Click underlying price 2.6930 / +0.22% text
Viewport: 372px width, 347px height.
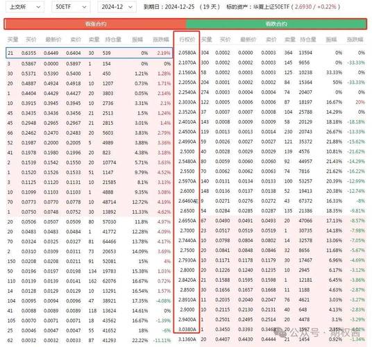point(316,7)
